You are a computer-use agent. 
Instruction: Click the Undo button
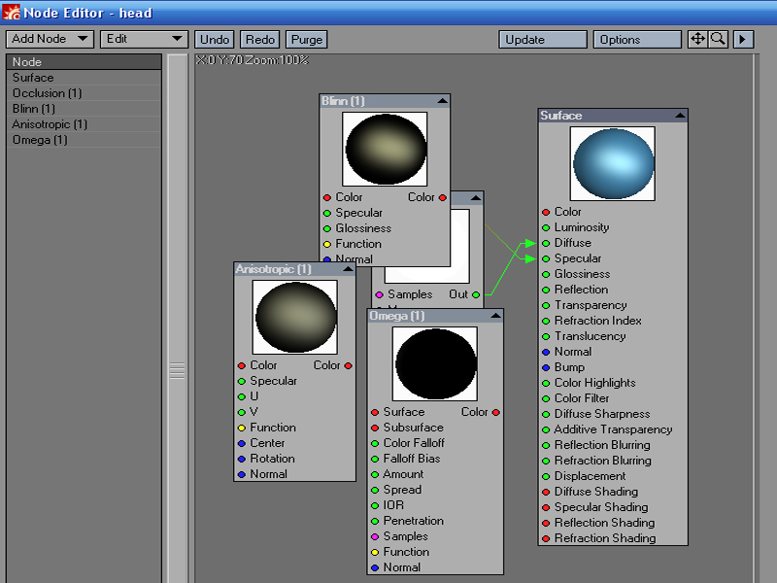[x=214, y=39]
